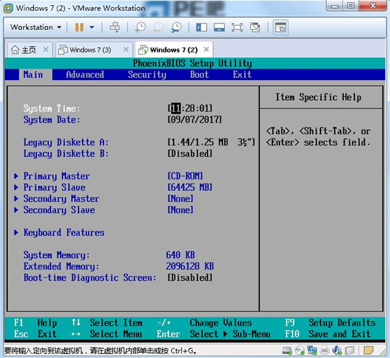Screen dimensions: 390x358
Task: Enter full screen mode
Action: [237, 27]
